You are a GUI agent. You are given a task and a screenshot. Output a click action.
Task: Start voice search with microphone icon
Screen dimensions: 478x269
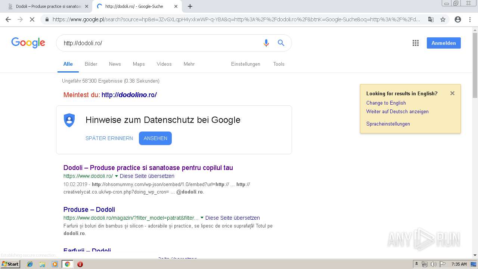266,43
